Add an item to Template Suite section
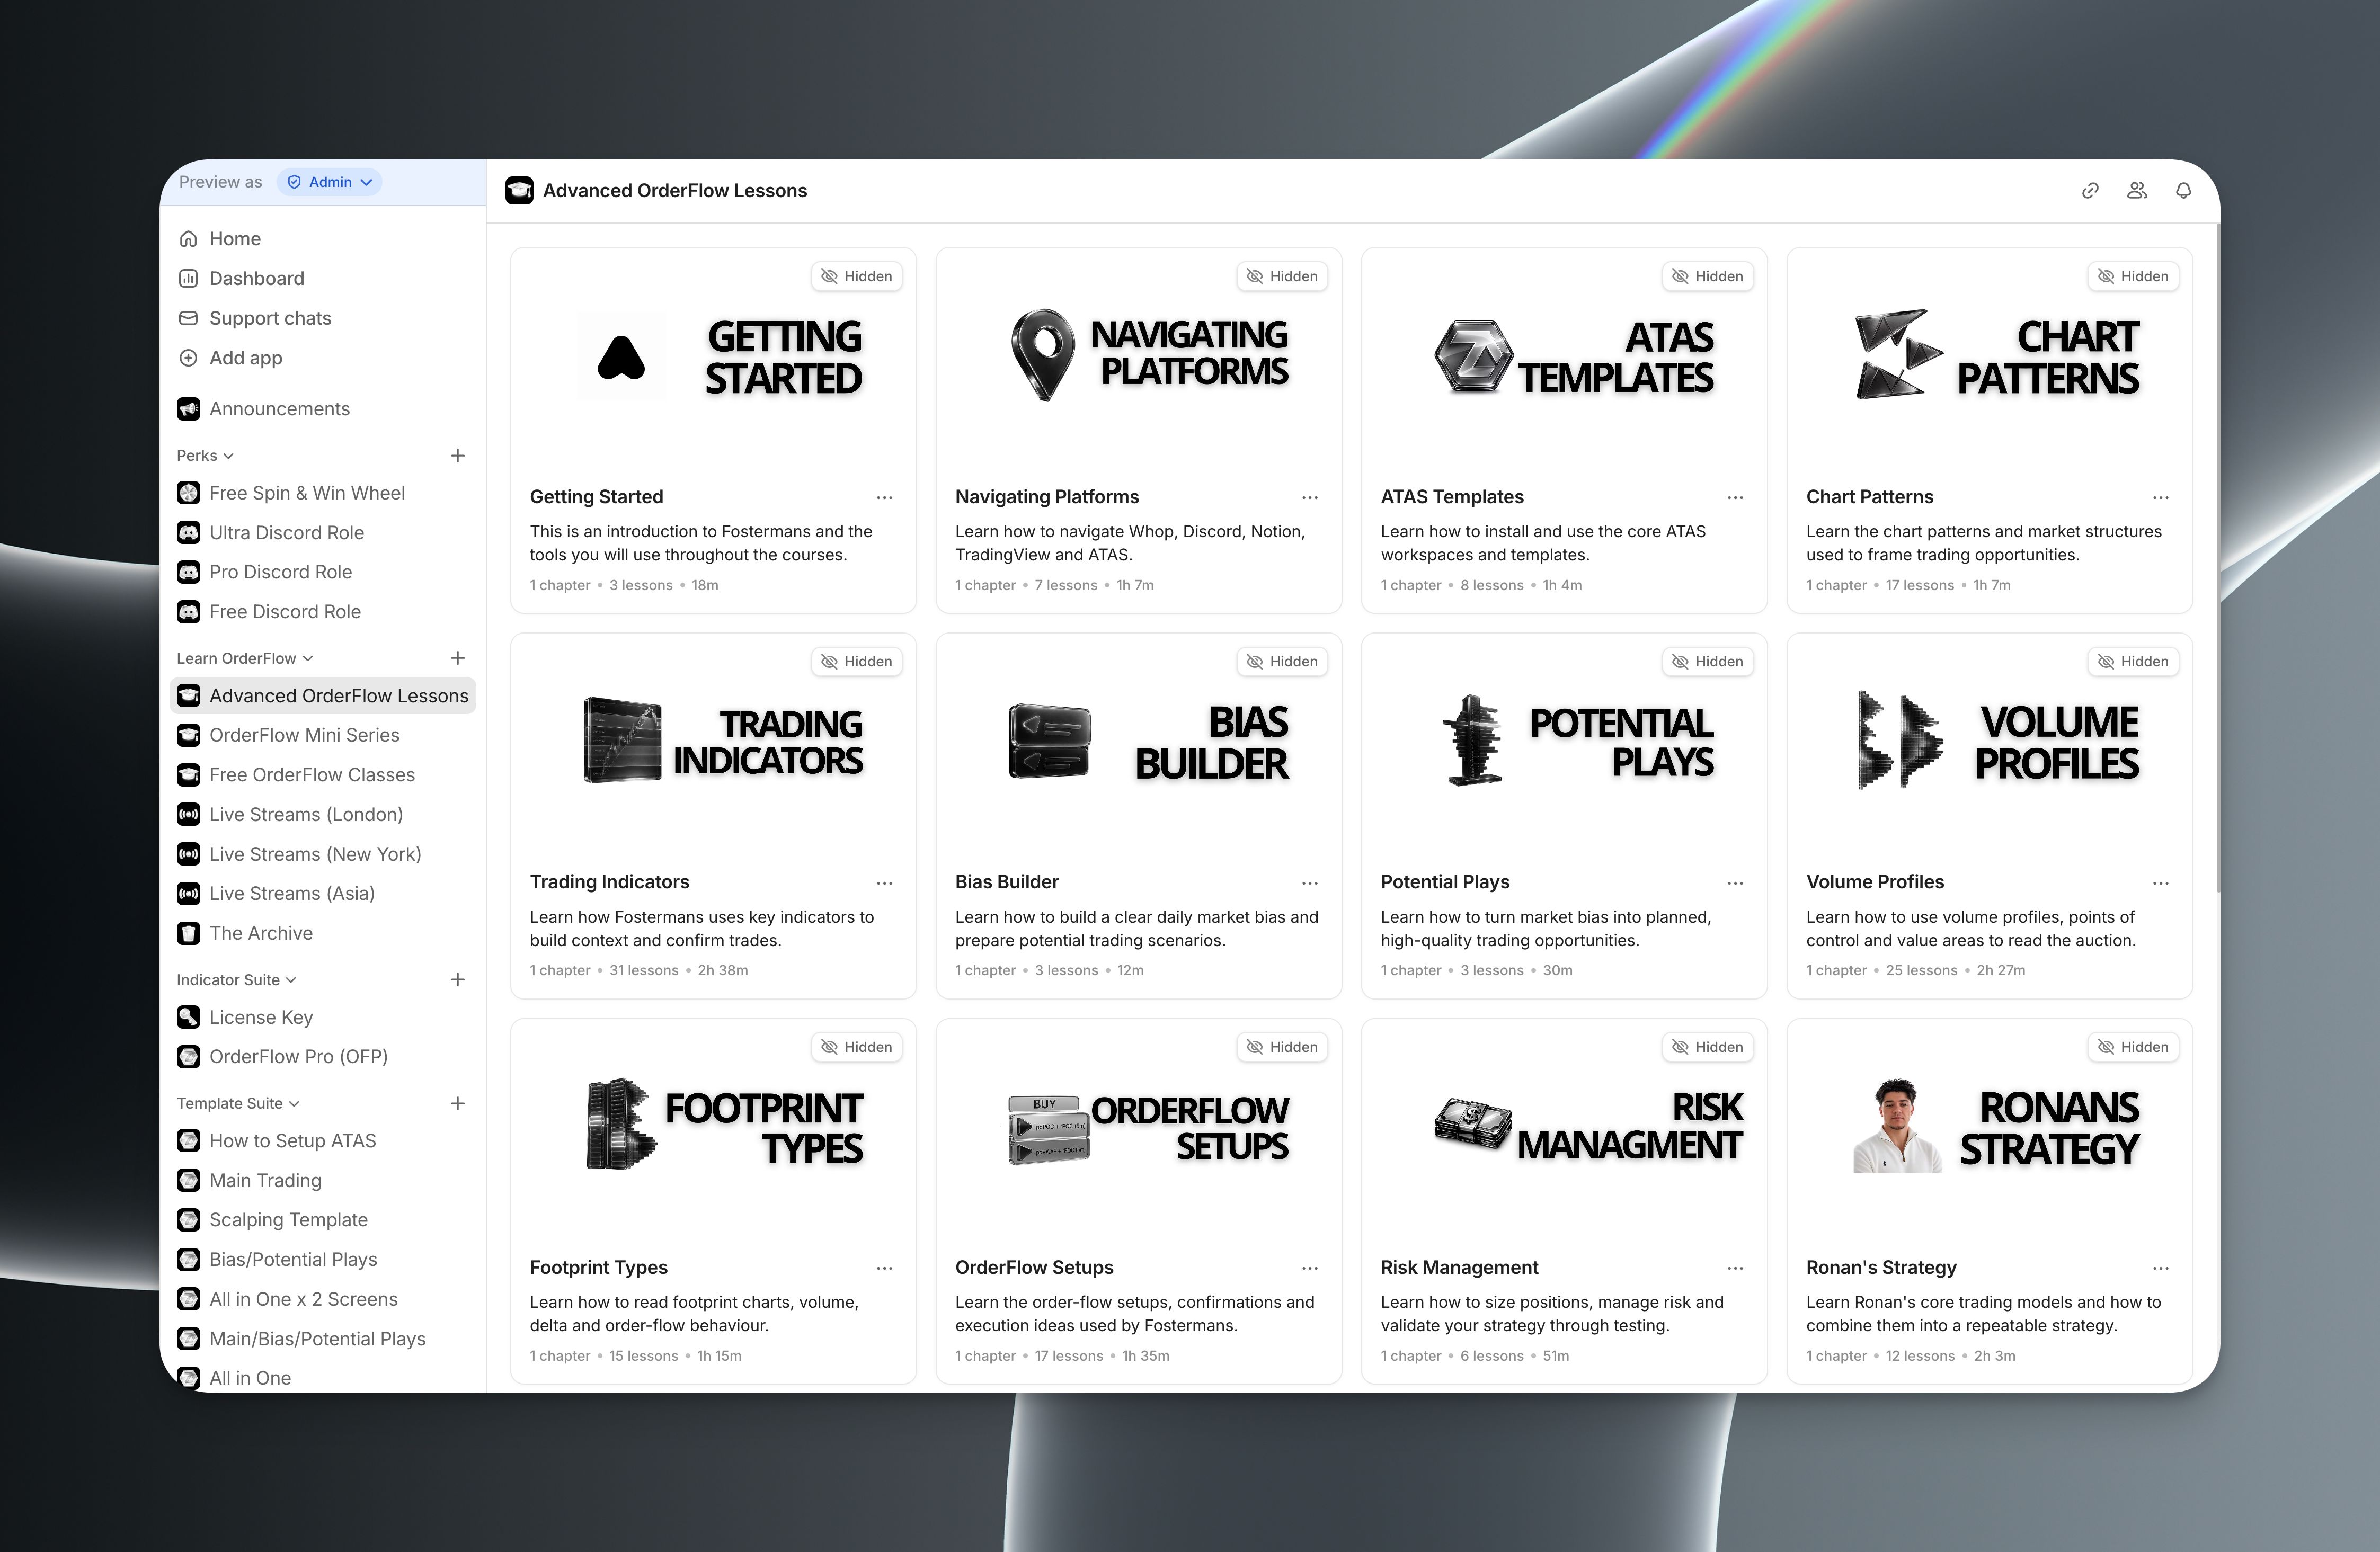Image resolution: width=2380 pixels, height=1552 pixels. coord(458,1104)
